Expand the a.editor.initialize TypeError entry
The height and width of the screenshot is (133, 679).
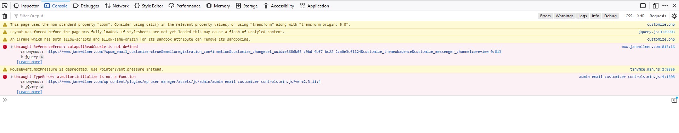[x=12, y=77]
